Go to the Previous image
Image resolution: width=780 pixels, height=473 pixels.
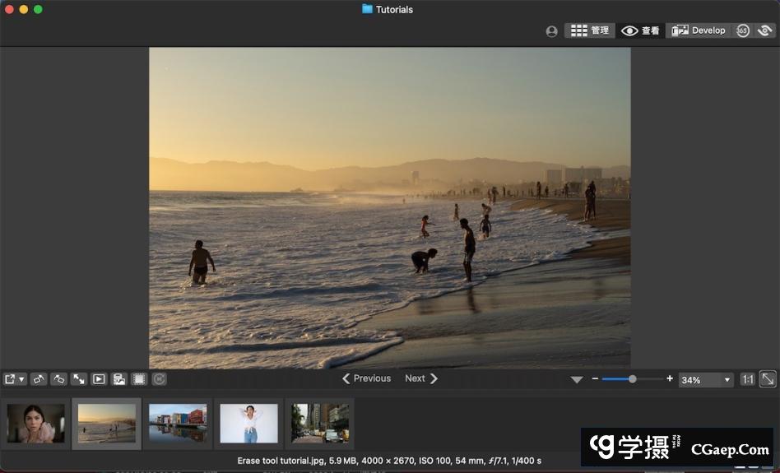366,378
